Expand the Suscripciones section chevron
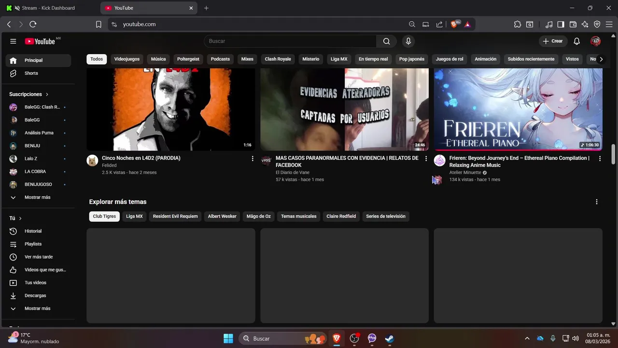The height and width of the screenshot is (348, 618). pyautogui.click(x=47, y=94)
